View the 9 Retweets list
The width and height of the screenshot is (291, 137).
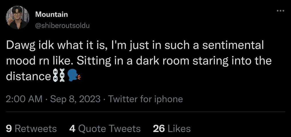click(31, 128)
